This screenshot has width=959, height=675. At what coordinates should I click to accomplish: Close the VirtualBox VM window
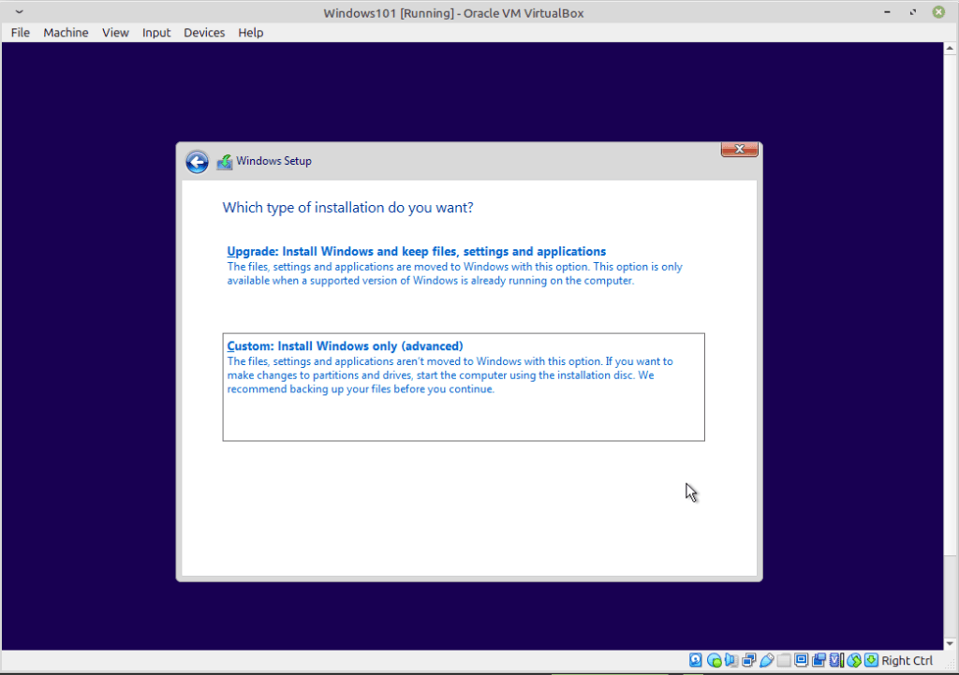point(938,12)
